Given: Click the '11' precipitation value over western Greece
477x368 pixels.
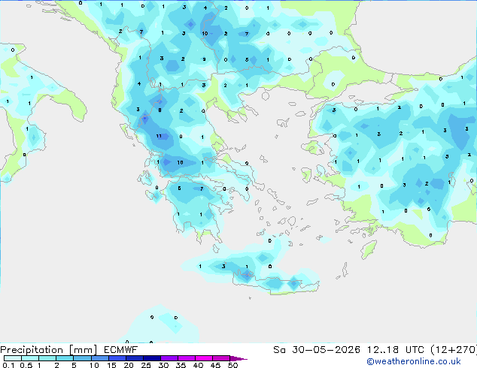Looking at the screenshot, I should 159,136.
